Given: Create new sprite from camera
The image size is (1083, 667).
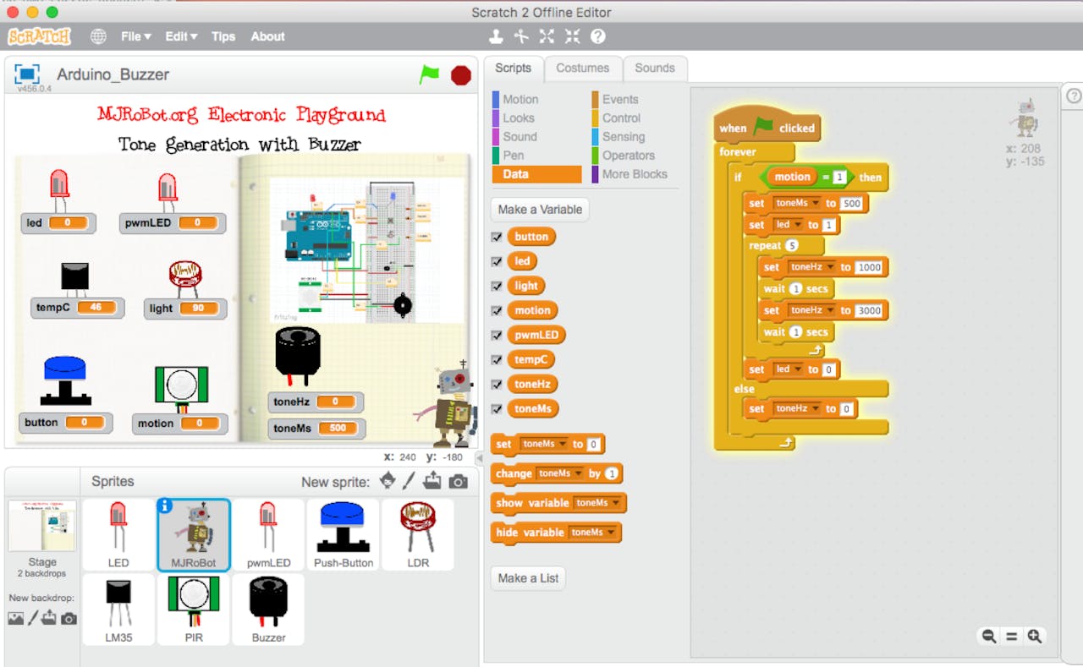Looking at the screenshot, I should click(x=458, y=481).
